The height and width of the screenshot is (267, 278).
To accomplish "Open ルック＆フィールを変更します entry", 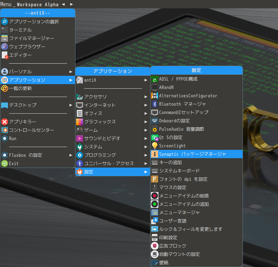I will [196, 229].
